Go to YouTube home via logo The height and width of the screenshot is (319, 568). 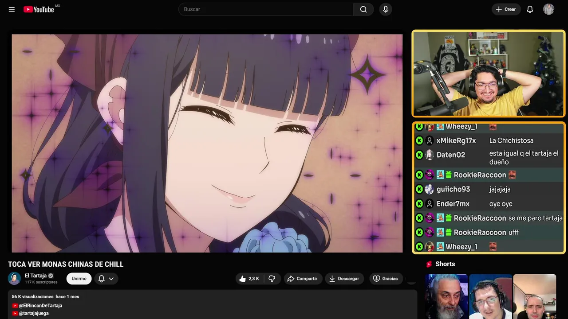39,9
